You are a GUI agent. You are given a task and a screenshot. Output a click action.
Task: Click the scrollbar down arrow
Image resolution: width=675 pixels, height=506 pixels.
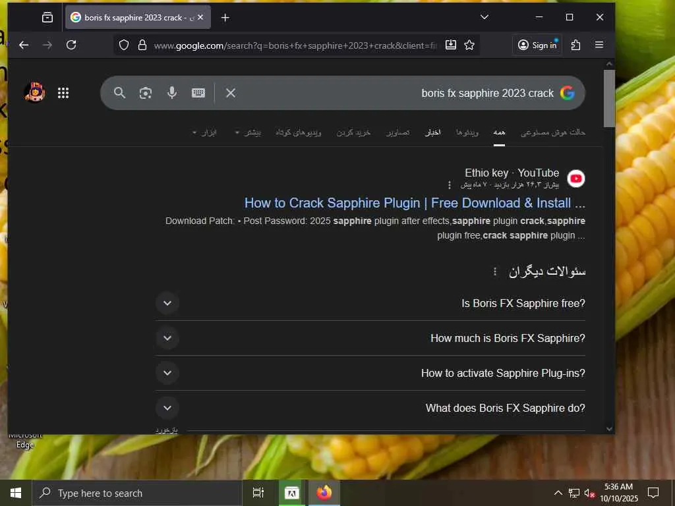[608, 428]
